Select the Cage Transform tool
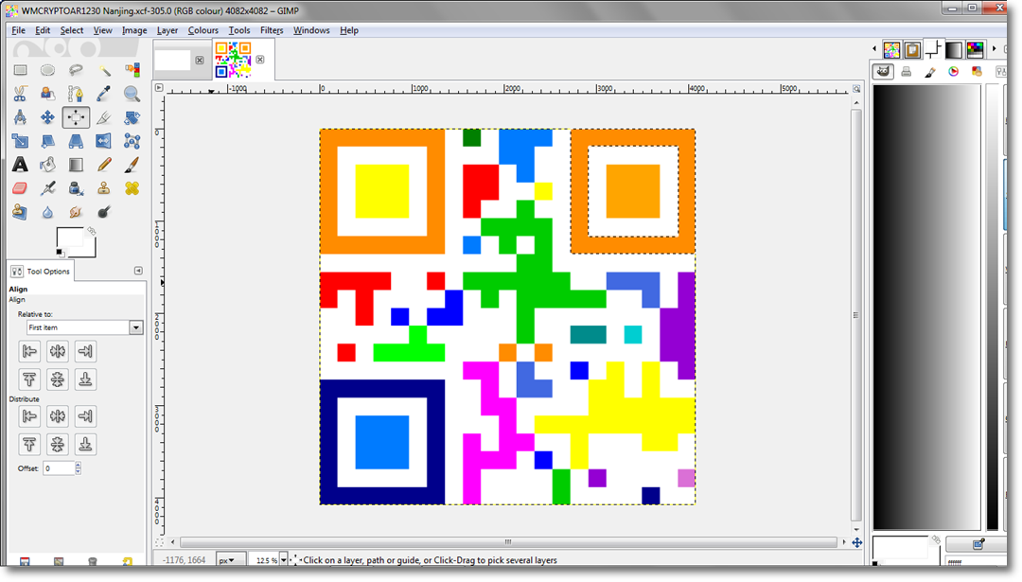 [132, 141]
